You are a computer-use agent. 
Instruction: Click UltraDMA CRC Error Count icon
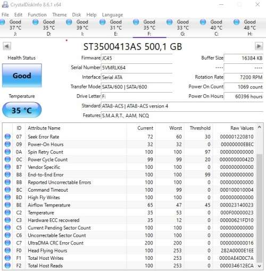click(x=7, y=243)
